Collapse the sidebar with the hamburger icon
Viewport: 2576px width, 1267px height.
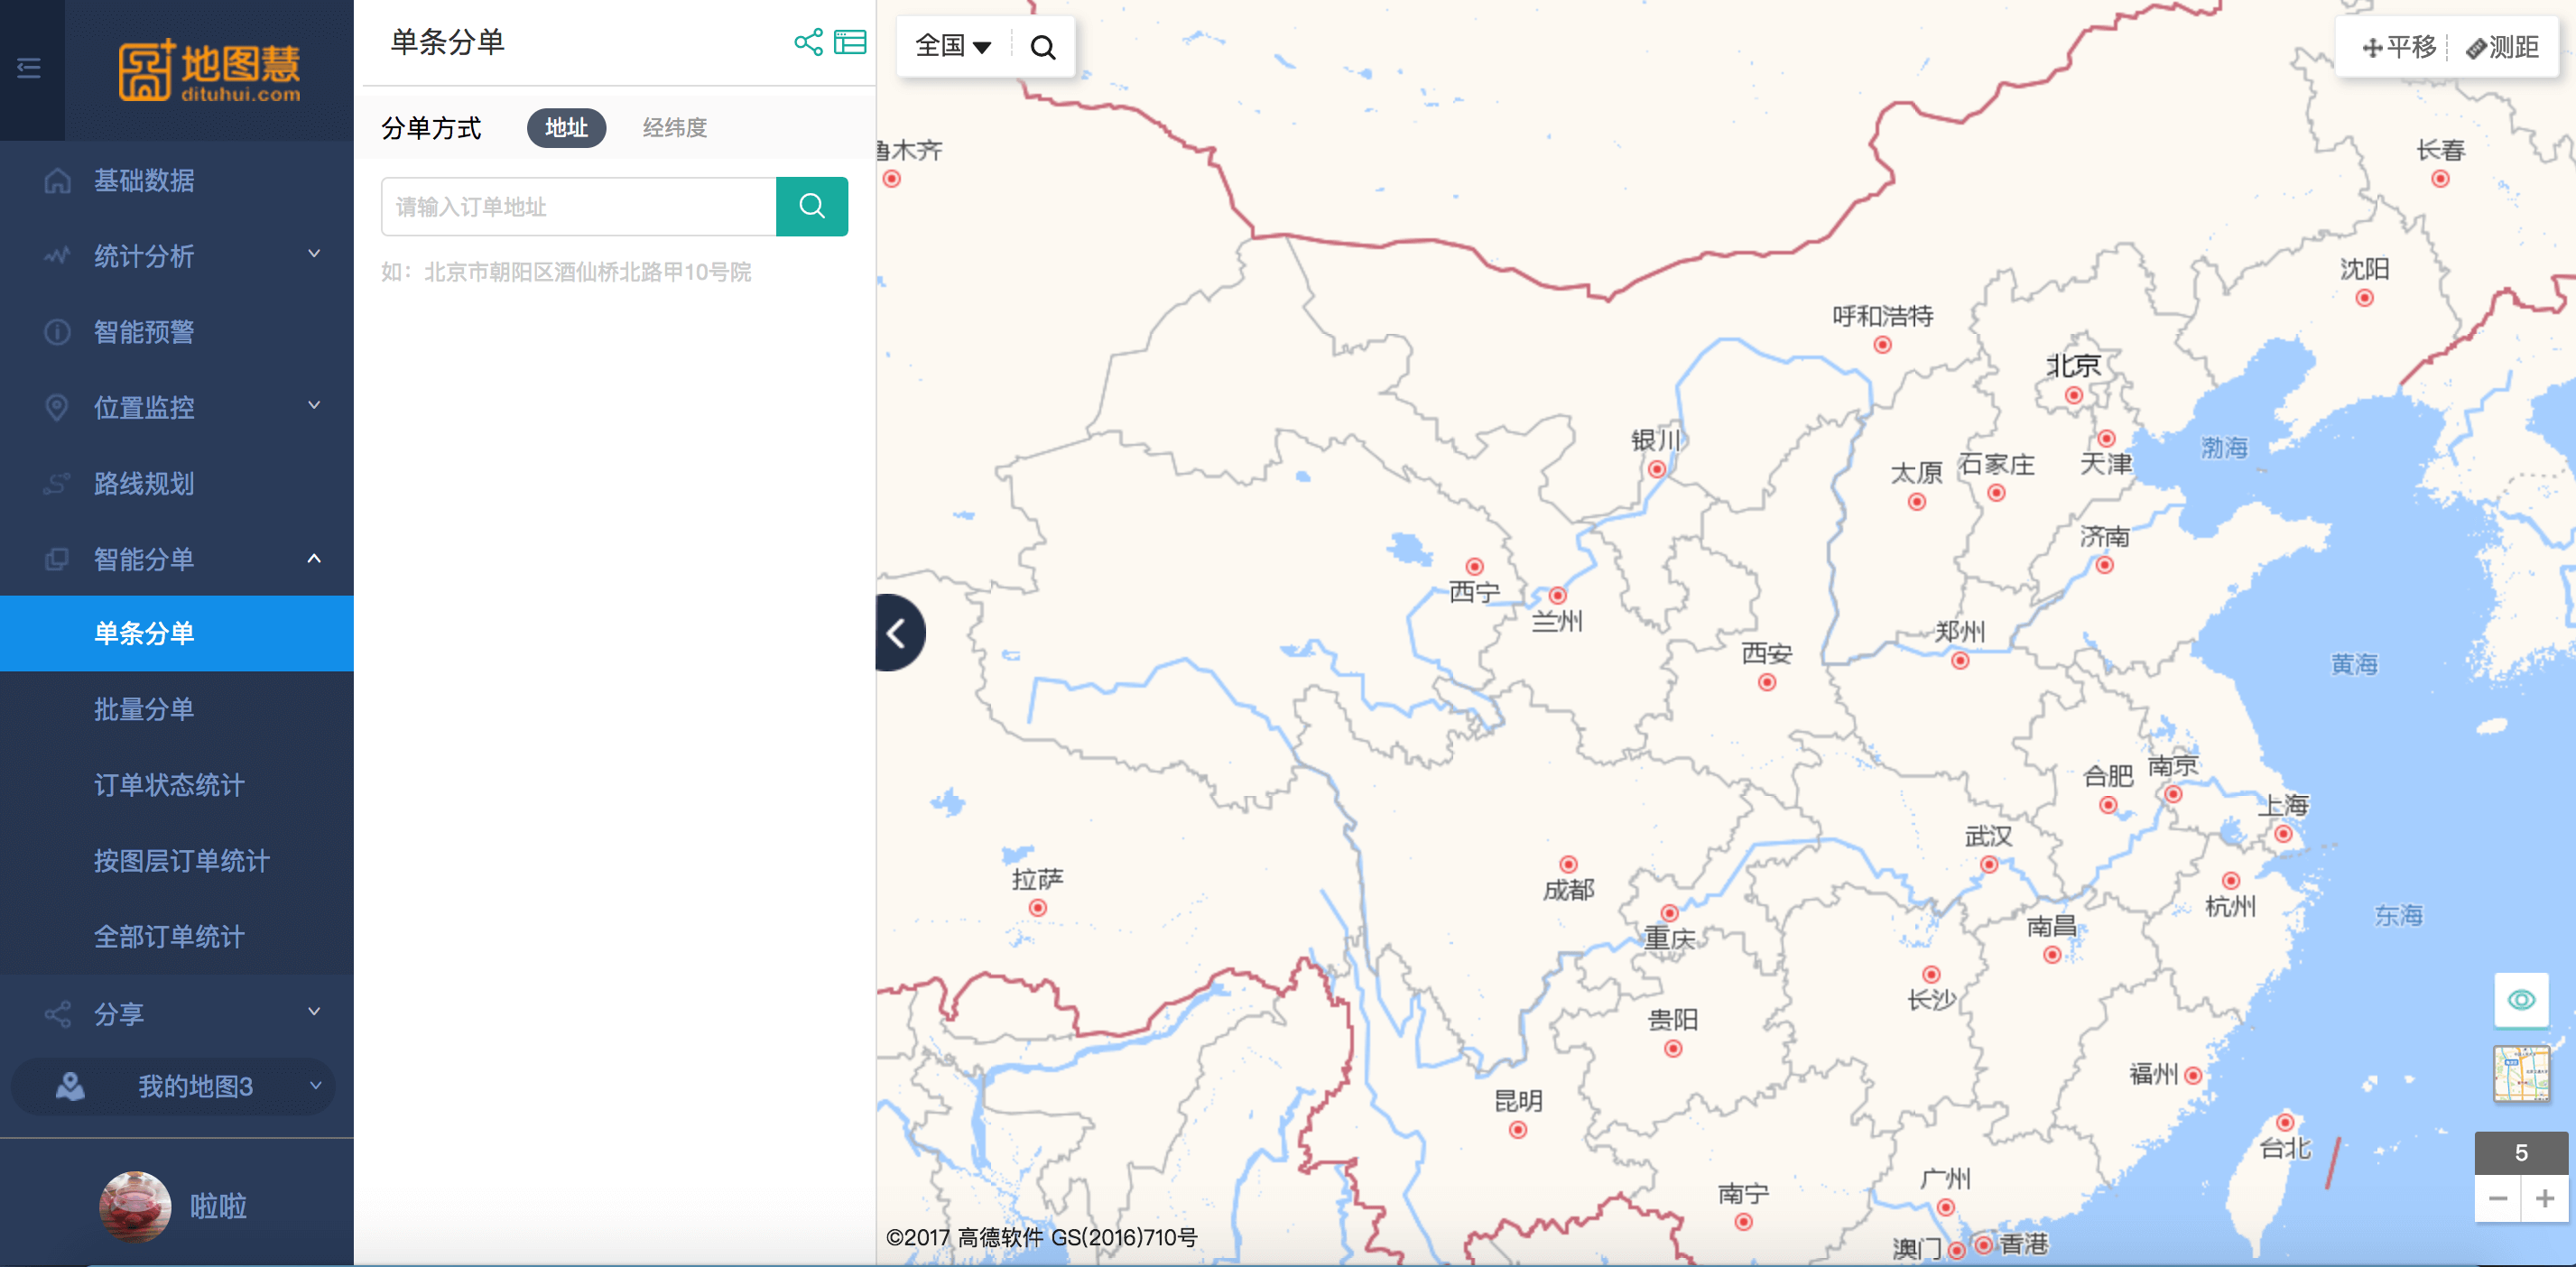[29, 68]
